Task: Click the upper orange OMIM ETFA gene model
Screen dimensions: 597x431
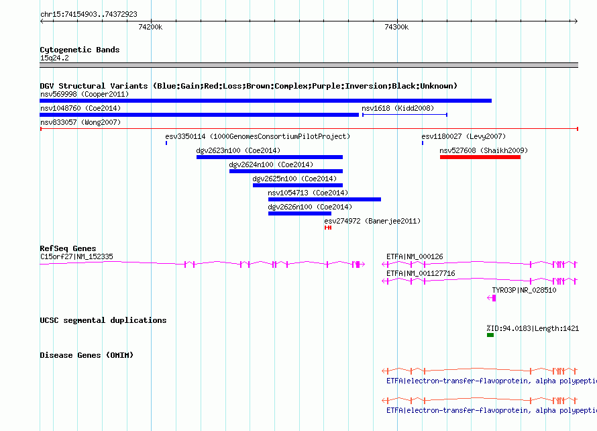Action: tap(480, 371)
